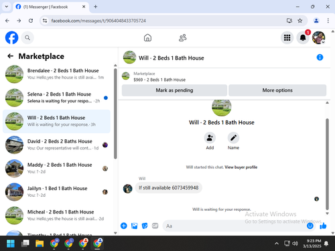Screen dimensions: 335x251
Task: Click conversation list scrollbar
Action: (115, 114)
